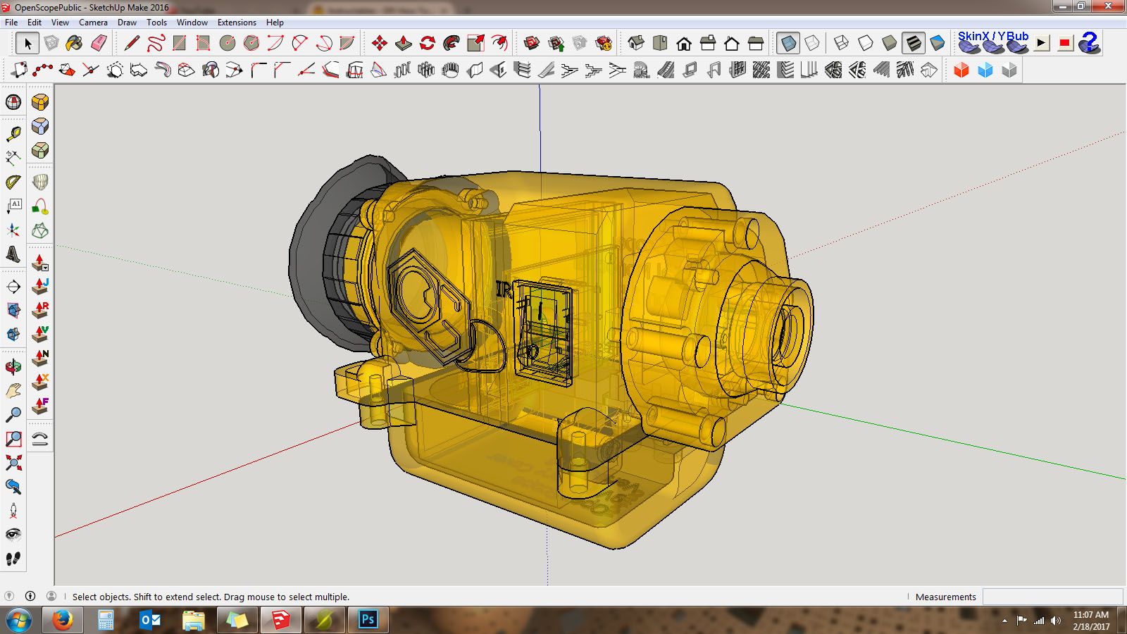Enable X-ray face style mode

[787, 43]
